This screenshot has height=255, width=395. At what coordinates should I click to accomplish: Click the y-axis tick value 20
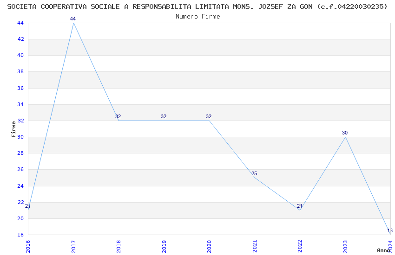pyautogui.click(x=20, y=218)
